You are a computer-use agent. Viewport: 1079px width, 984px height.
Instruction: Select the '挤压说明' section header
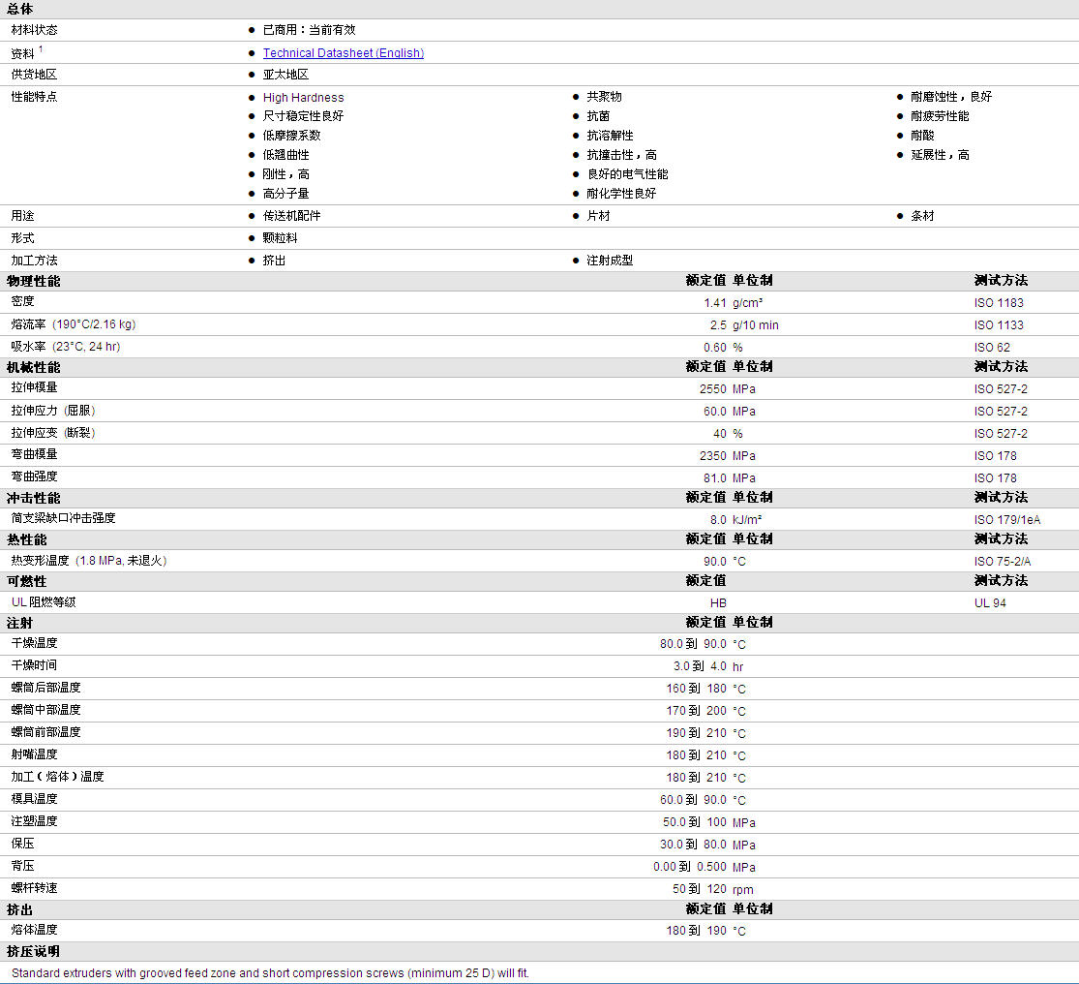pos(33,952)
